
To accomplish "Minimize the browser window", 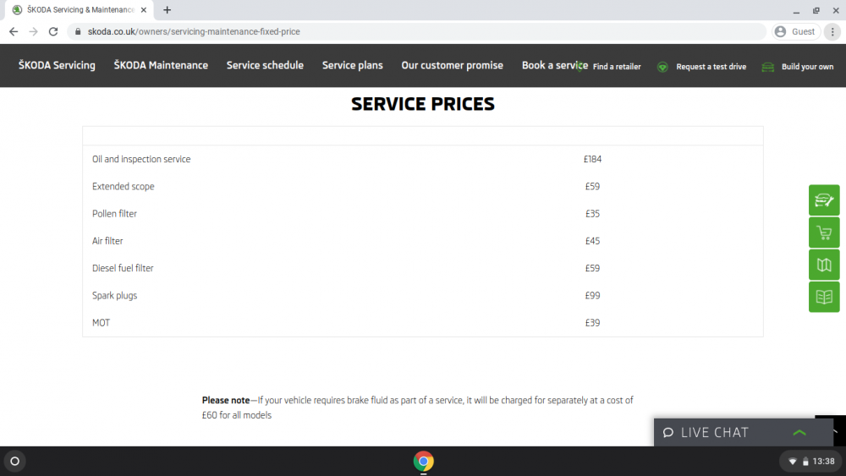I will (796, 10).
